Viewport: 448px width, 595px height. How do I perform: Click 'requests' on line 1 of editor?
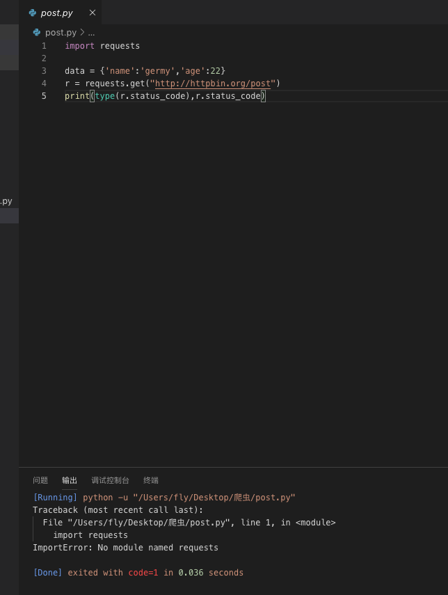120,46
